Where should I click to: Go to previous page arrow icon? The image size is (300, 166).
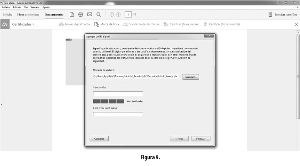tap(112, 15)
